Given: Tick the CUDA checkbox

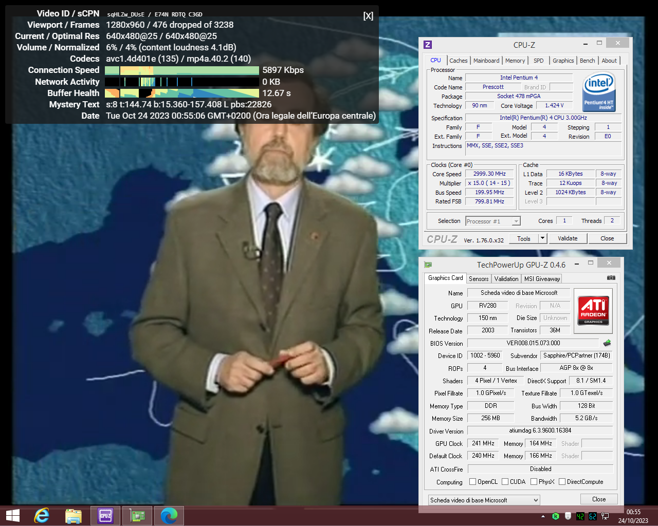Looking at the screenshot, I should 505,482.
